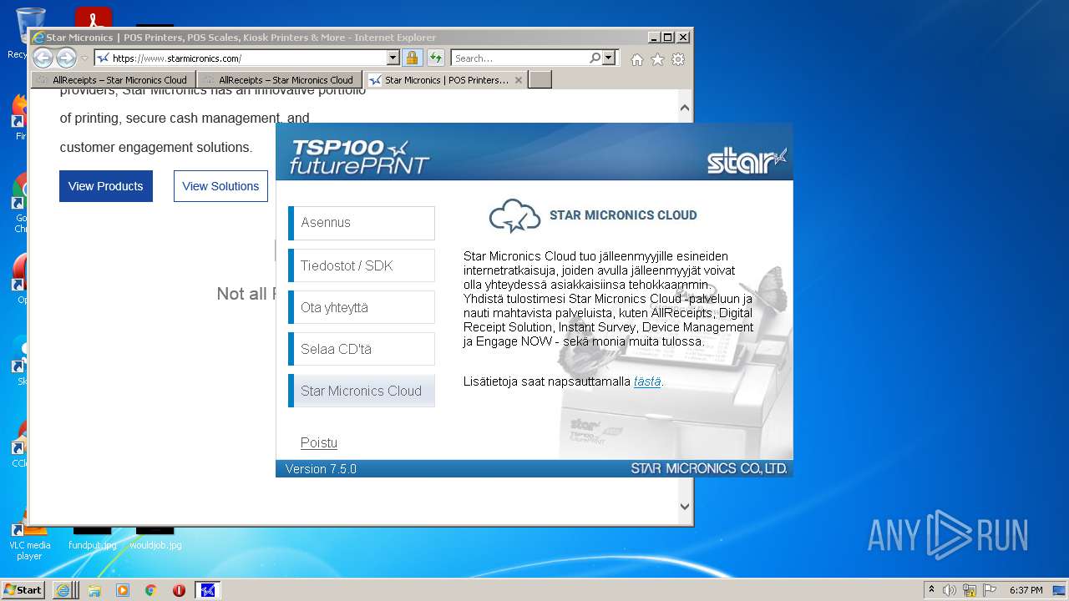Click the Internet Explorer forward arrow
Image resolution: width=1069 pixels, height=601 pixels.
(x=66, y=58)
